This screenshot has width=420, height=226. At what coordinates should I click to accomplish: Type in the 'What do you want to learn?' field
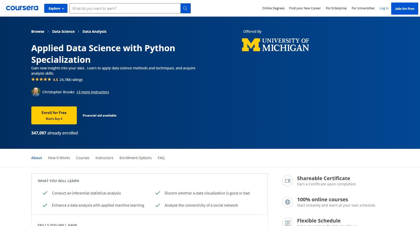pos(125,8)
